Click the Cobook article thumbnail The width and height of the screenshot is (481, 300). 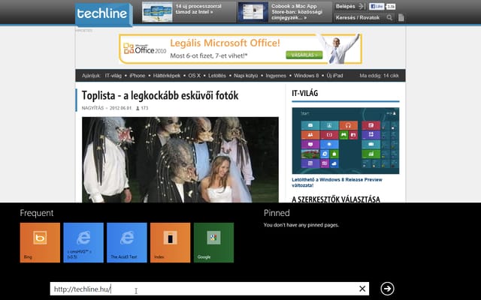click(253, 12)
